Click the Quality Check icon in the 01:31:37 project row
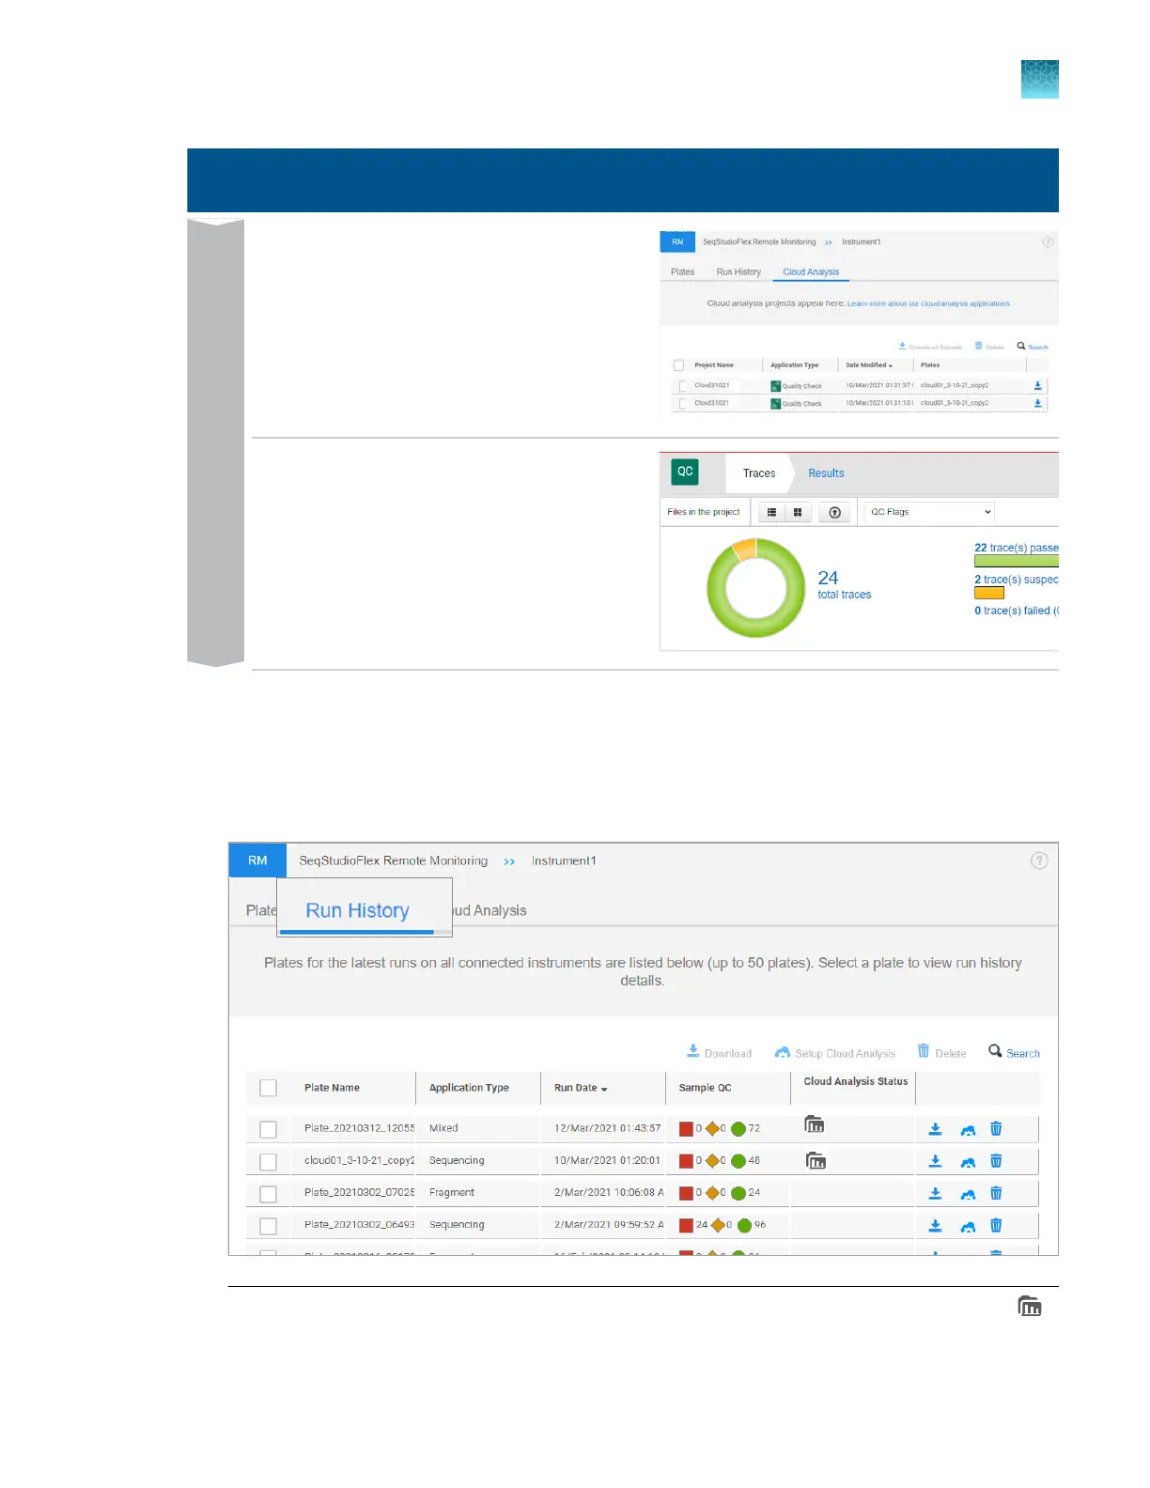This screenshot has width=1150, height=1488. [775, 385]
